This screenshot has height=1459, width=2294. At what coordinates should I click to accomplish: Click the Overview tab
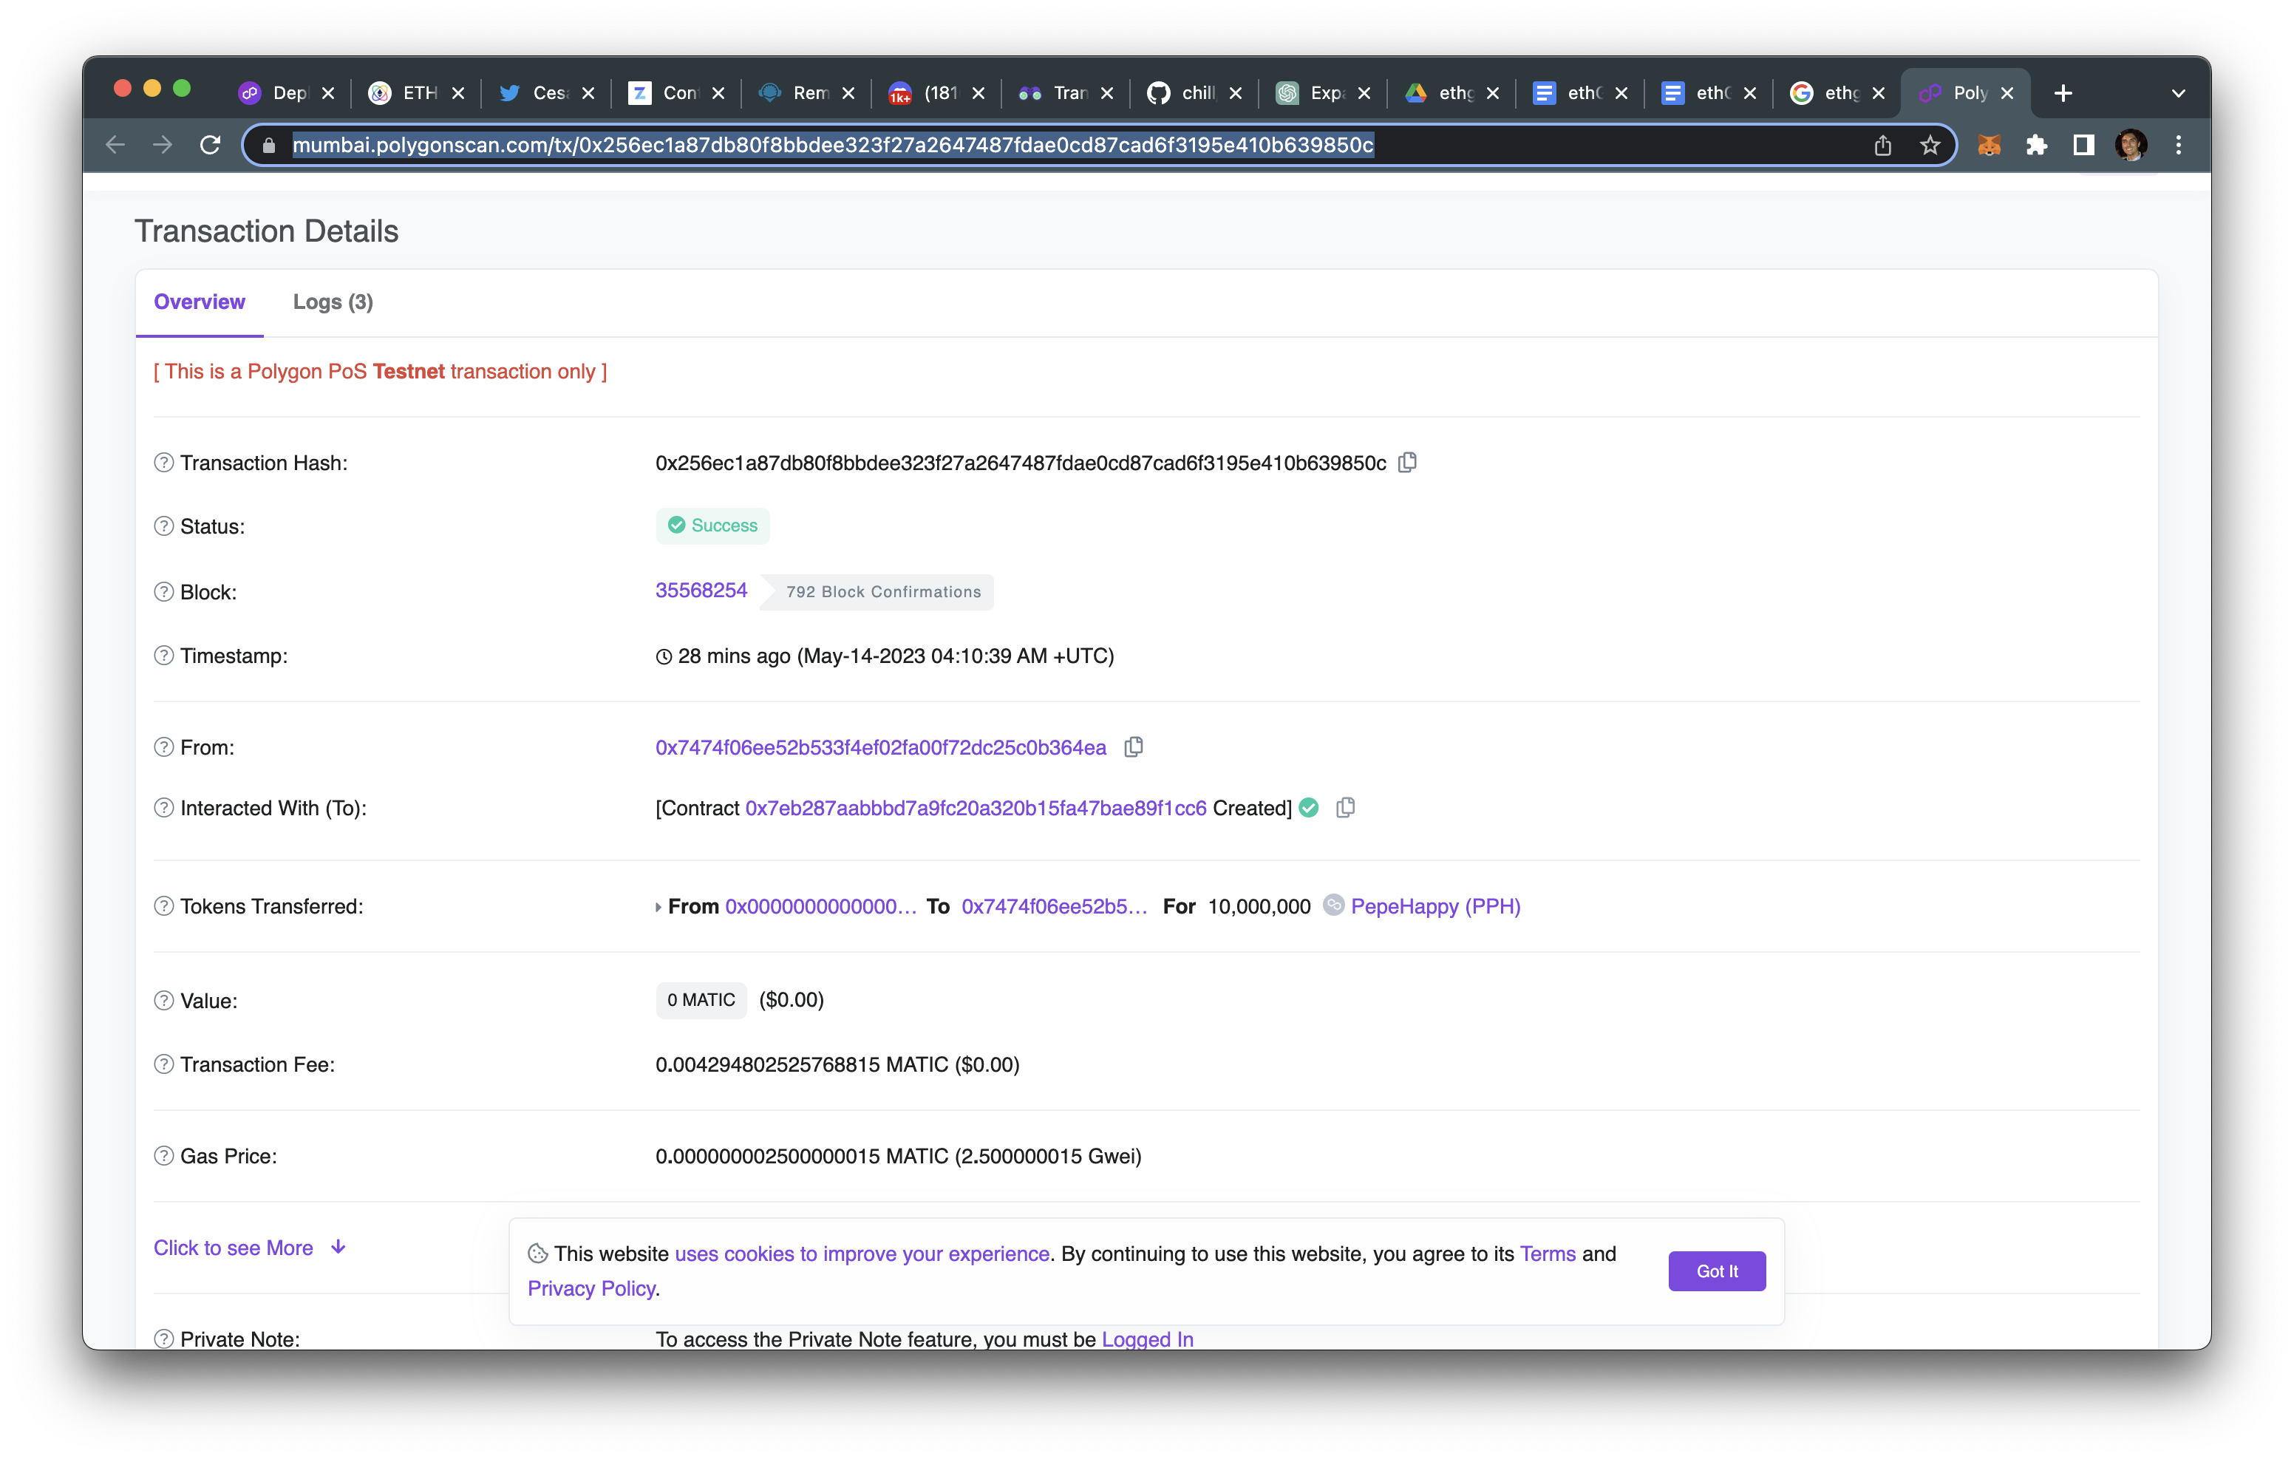click(x=199, y=302)
